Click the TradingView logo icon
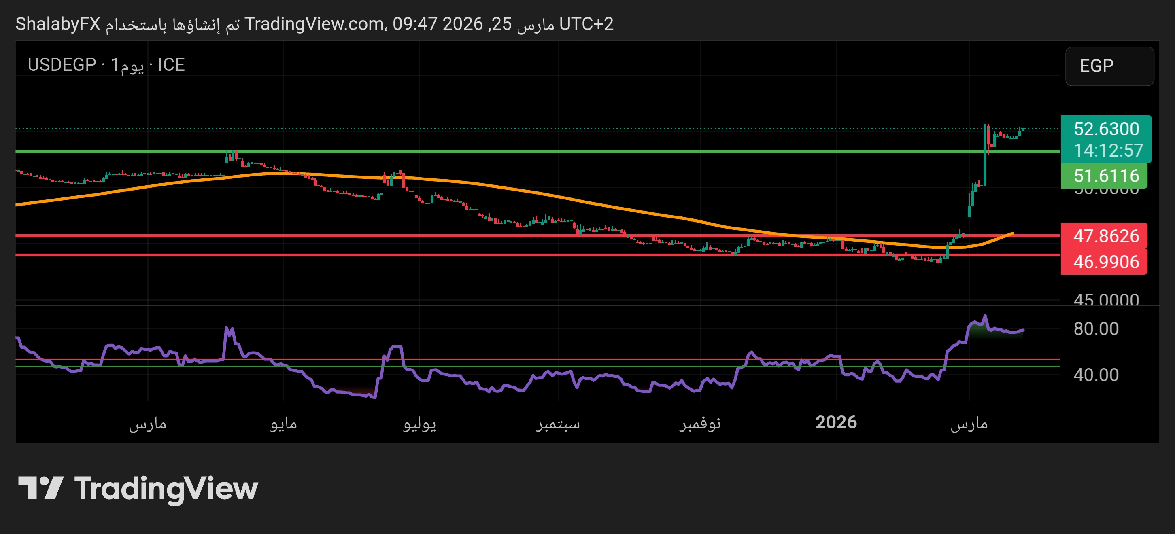 pos(40,488)
